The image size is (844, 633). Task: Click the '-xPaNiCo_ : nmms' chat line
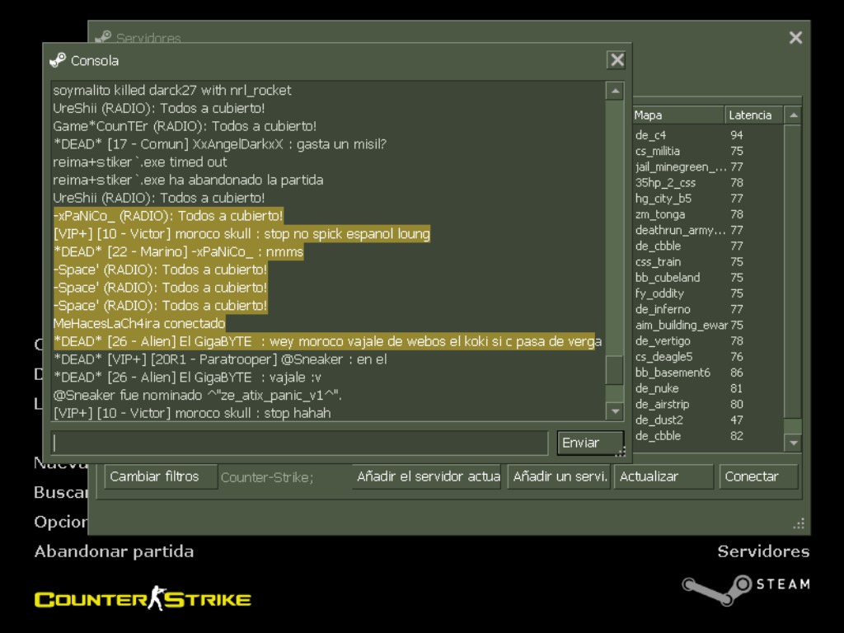click(178, 252)
